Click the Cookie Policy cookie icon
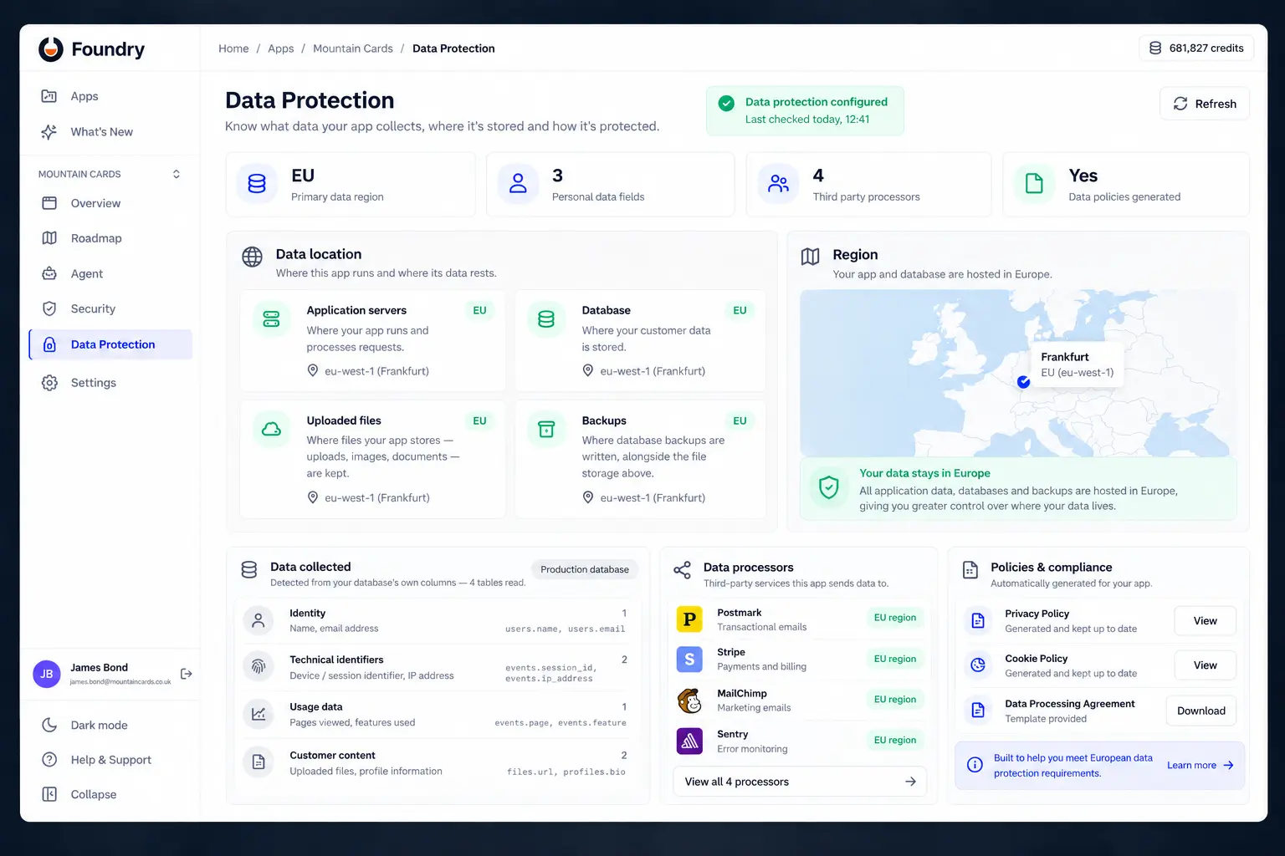The height and width of the screenshot is (856, 1285). point(978,665)
